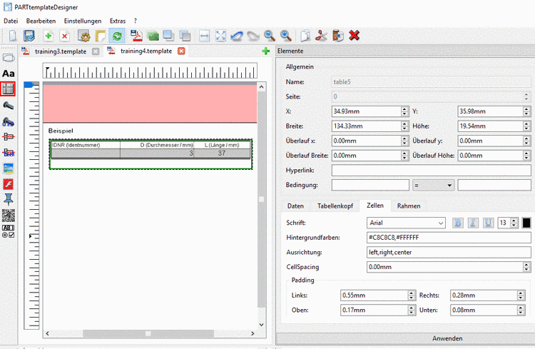The height and width of the screenshot is (349, 535).
Task: Delete page using red x page icon
Action: click(x=64, y=36)
